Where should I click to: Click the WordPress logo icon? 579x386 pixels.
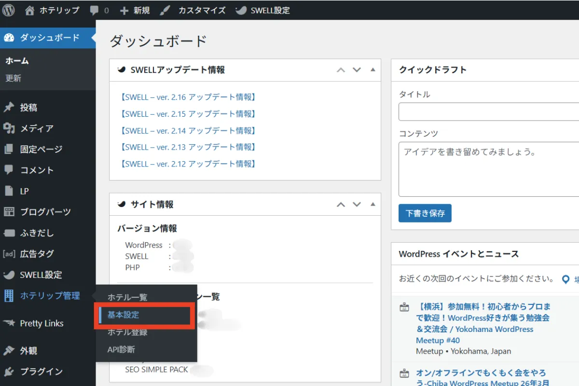point(9,10)
